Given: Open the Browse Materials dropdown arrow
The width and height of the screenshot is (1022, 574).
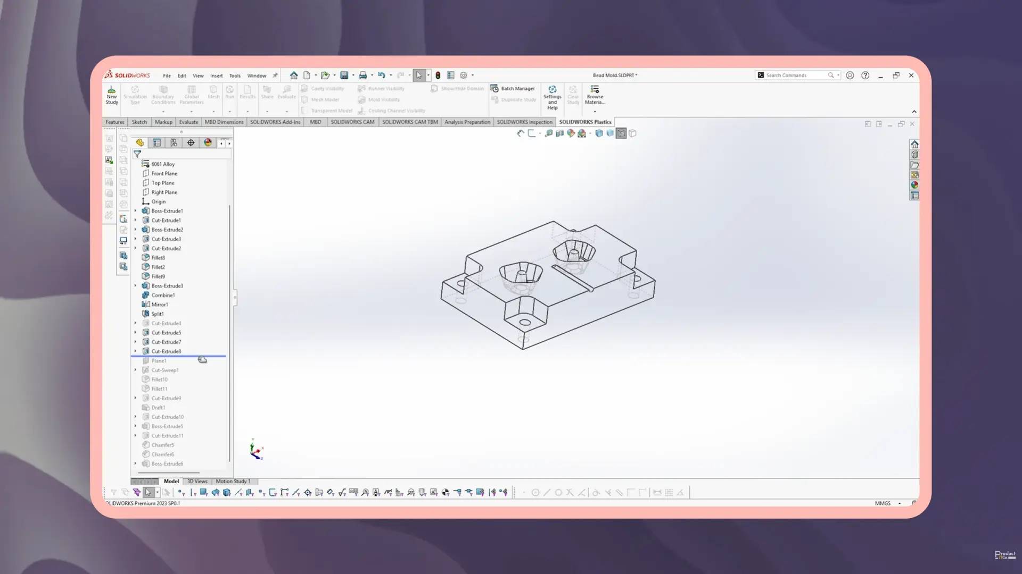Looking at the screenshot, I should 595,112.
